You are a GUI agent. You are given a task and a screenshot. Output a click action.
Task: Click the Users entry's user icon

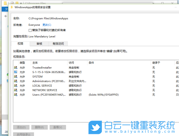[16, 94]
